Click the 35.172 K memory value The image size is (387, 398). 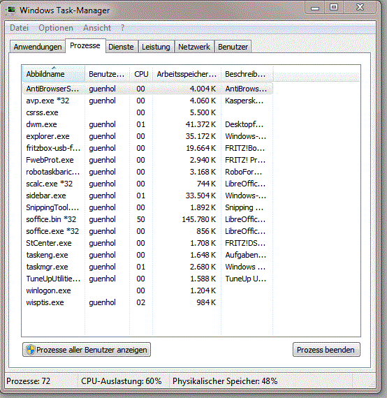point(200,136)
